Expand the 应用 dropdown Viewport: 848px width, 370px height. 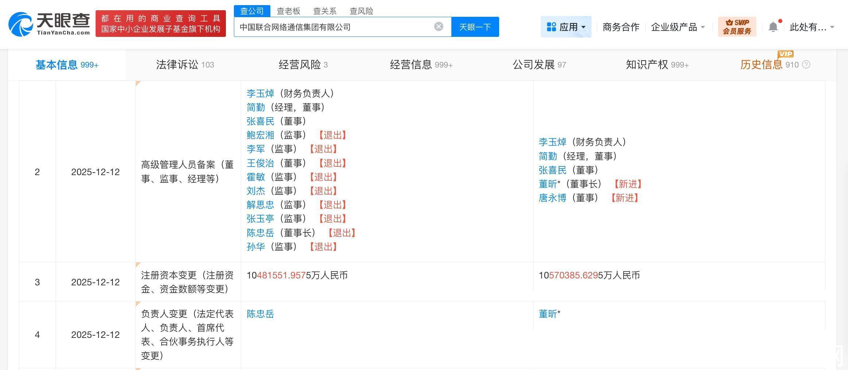click(x=583, y=27)
